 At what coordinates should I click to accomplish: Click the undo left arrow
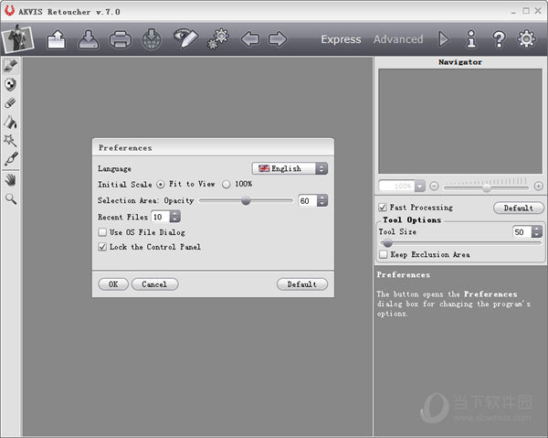249,39
